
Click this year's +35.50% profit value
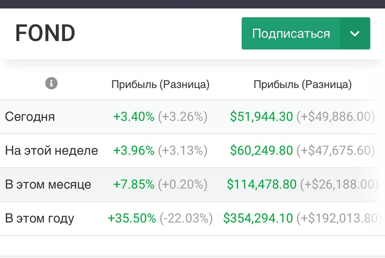(x=132, y=218)
